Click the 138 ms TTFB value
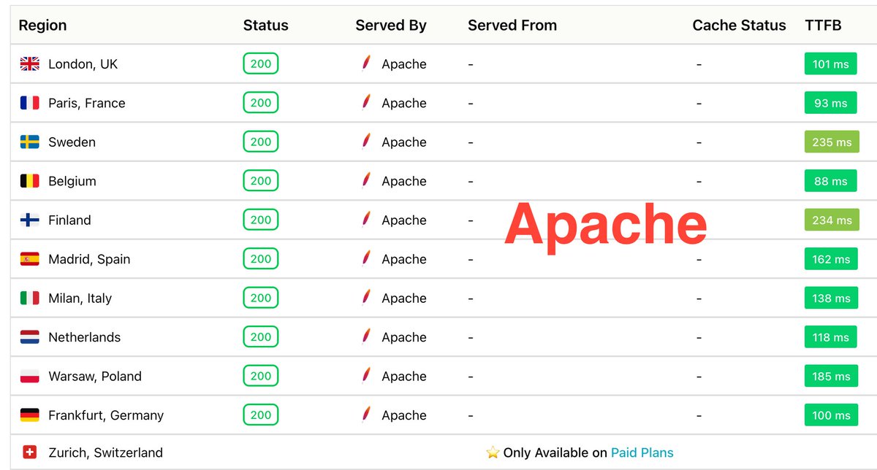Viewport: 877px width, 470px height. coord(831,298)
